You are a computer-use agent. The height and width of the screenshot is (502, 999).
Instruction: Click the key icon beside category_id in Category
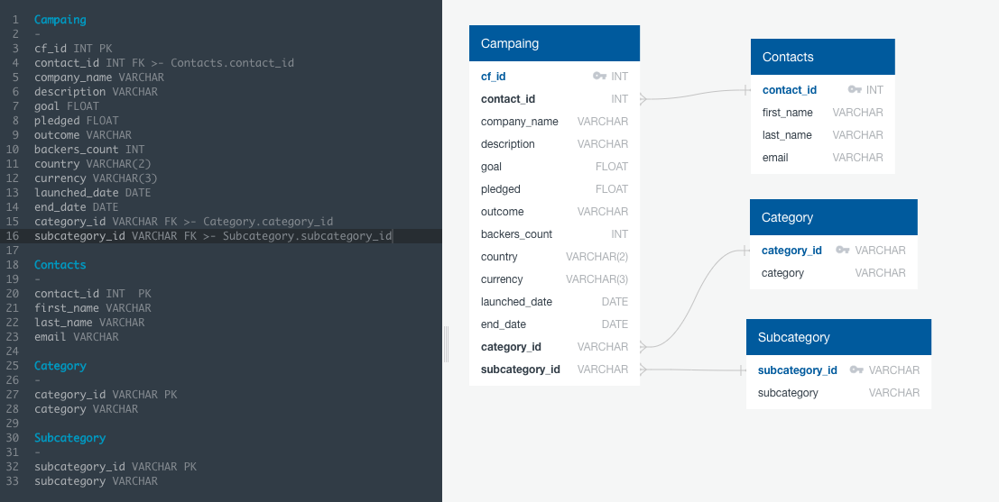pos(842,250)
